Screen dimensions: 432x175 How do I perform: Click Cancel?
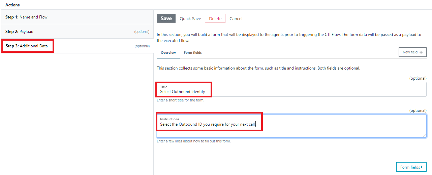click(236, 19)
